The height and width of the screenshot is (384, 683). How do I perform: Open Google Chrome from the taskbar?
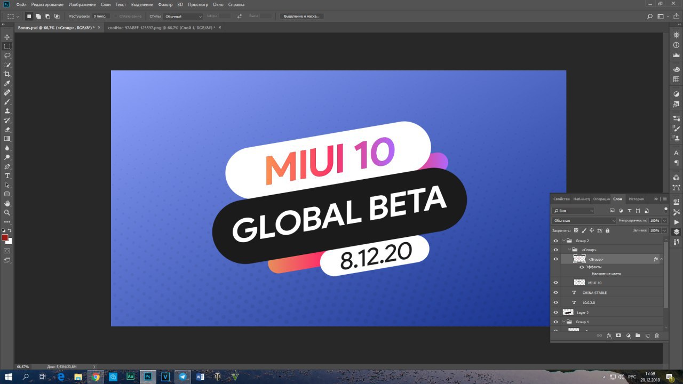point(96,377)
